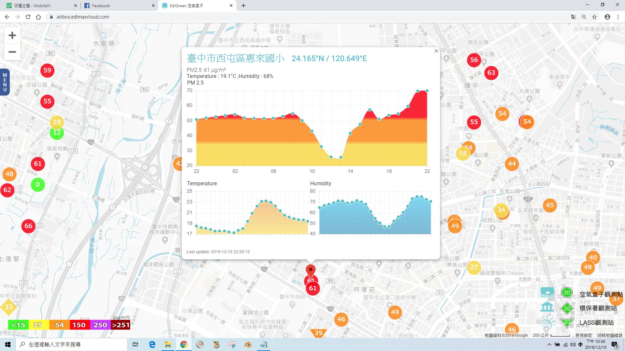Click the Last update timestamp text
Screen dimensions: 625x351
(x=218, y=252)
